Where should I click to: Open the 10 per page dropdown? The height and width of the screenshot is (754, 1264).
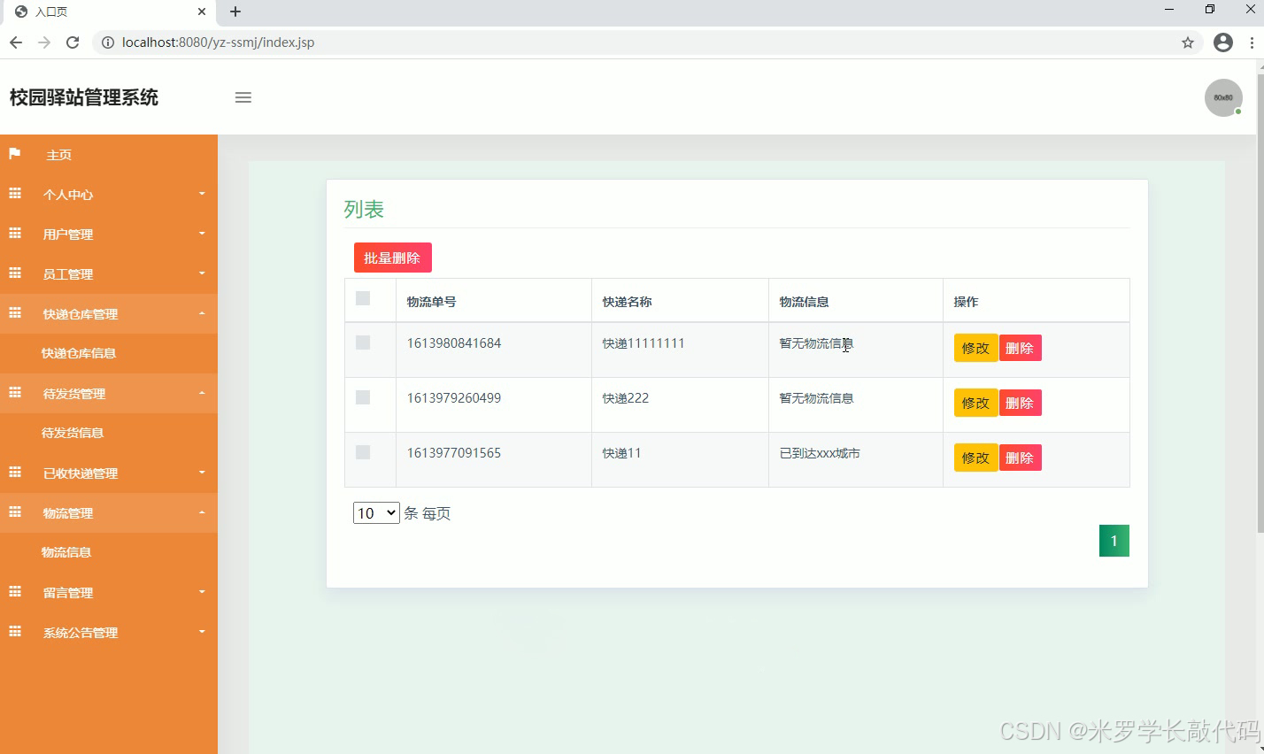click(376, 513)
